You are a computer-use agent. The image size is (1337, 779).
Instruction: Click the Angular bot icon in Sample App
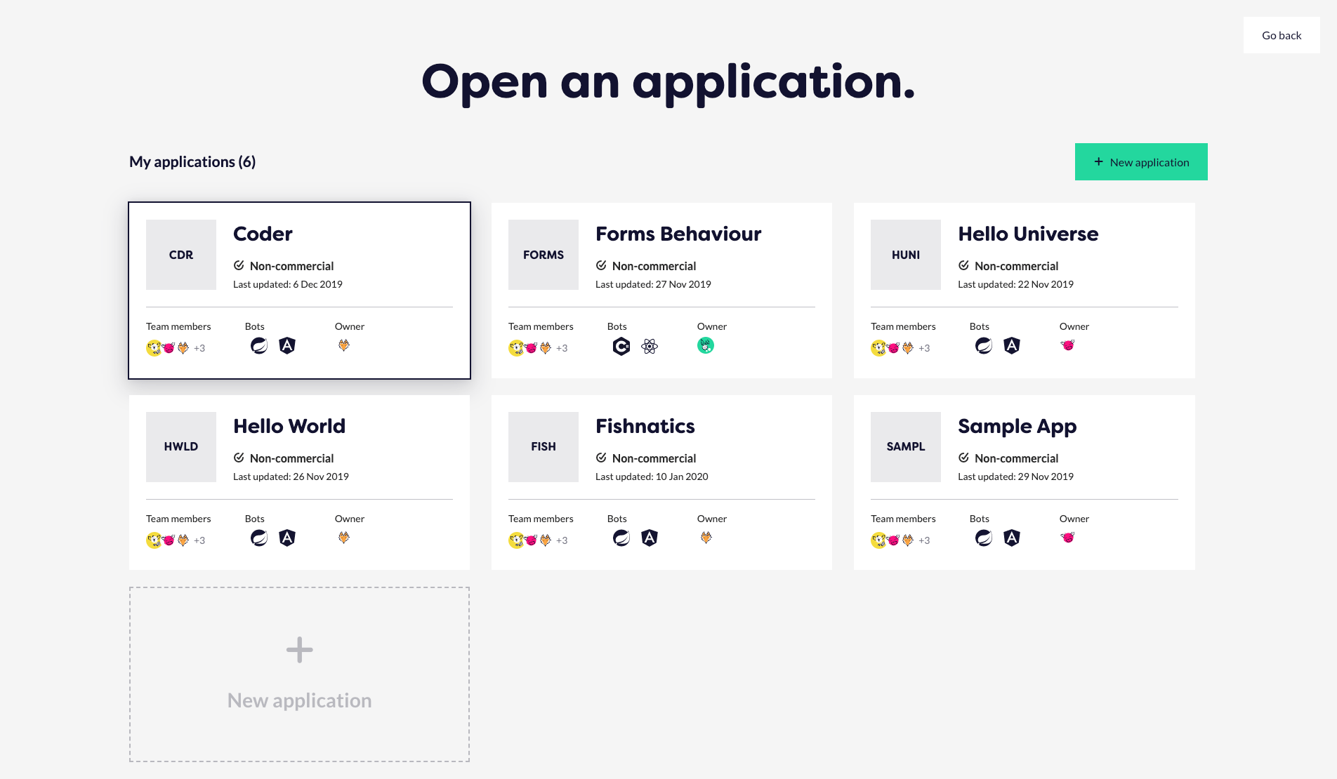tap(1011, 538)
